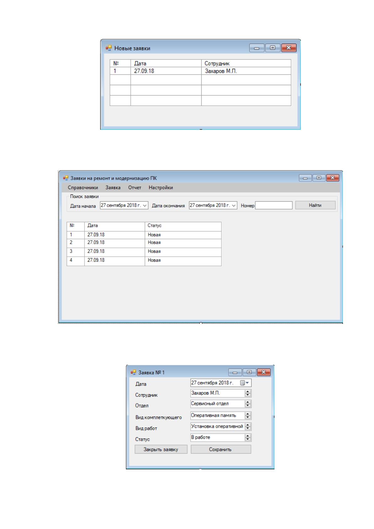Open the Настройки menu
374x529 pixels.
point(161,188)
